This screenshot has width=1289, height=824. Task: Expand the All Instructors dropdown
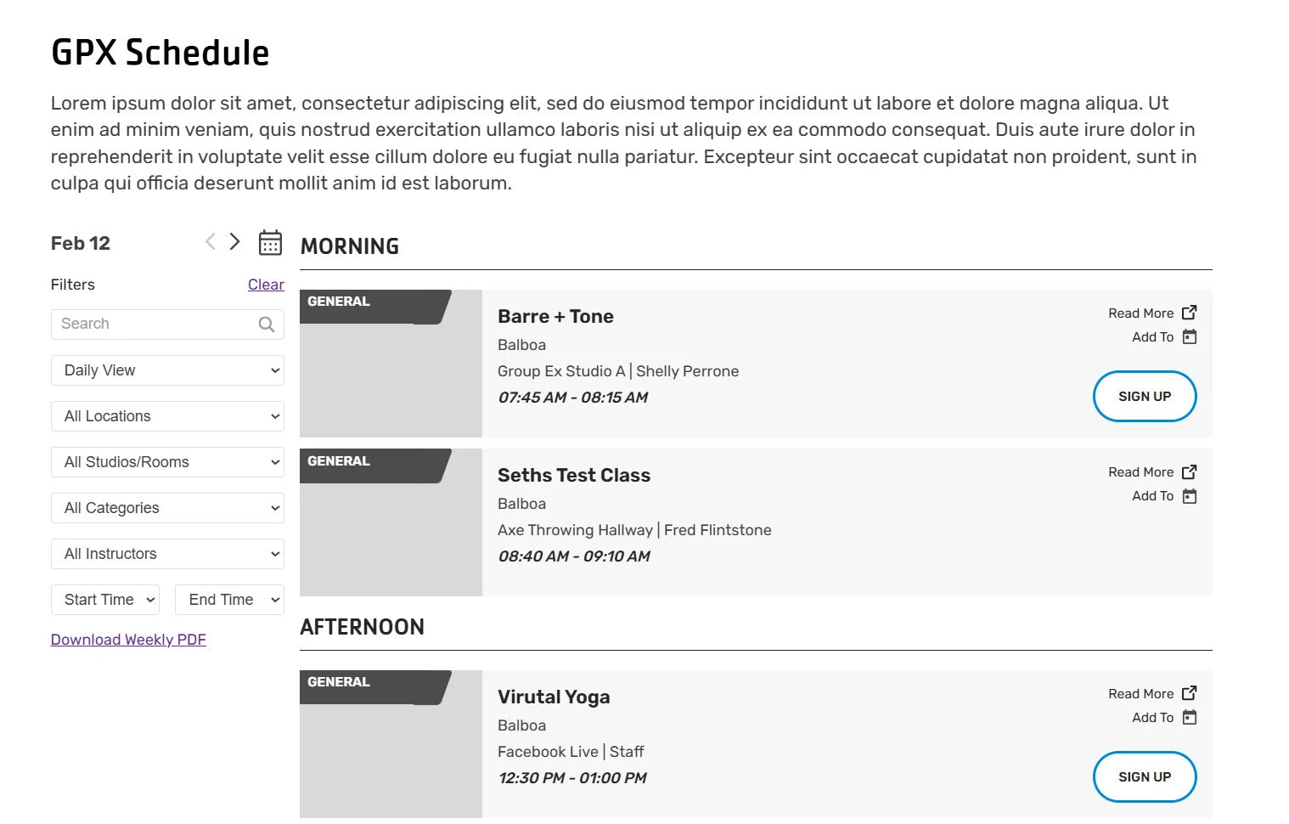[167, 554]
